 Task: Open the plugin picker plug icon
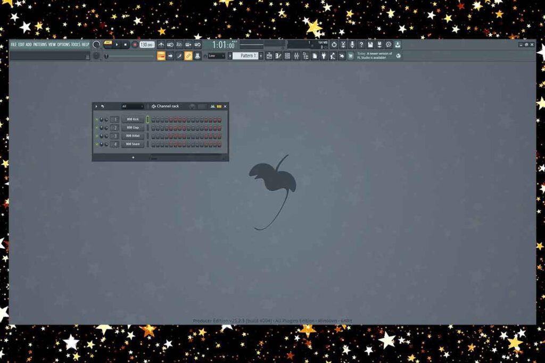point(324,56)
